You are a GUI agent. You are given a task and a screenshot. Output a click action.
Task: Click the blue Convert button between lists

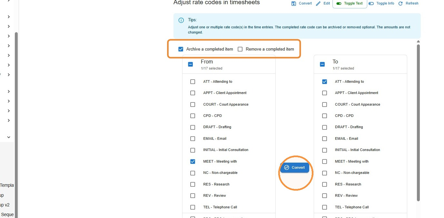[295, 168]
